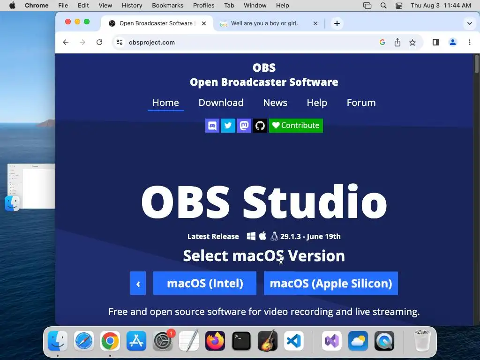Open Chrome three-dot menu
This screenshot has width=480, height=360.
pos(470,42)
